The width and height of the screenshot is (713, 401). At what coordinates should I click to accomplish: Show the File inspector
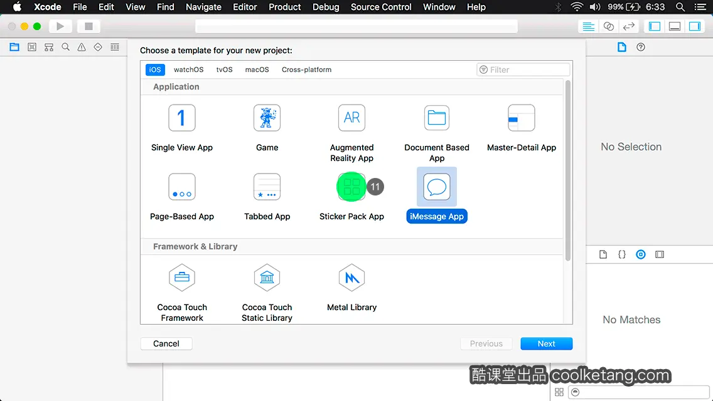point(621,47)
